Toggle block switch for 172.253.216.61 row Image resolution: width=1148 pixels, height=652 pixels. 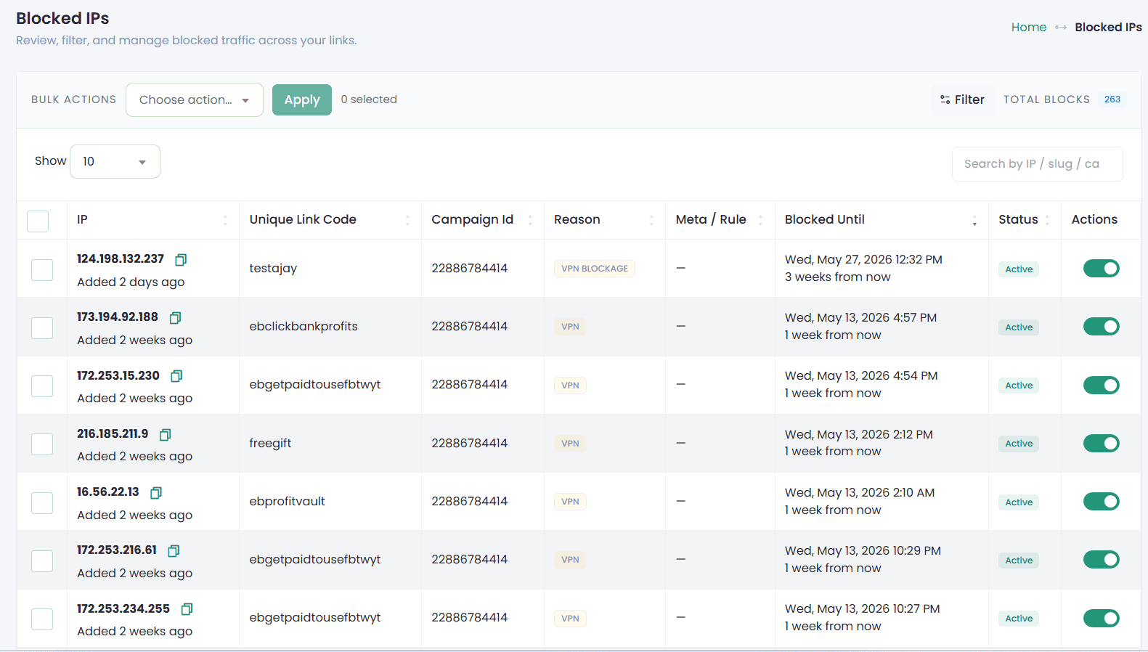click(x=1101, y=559)
